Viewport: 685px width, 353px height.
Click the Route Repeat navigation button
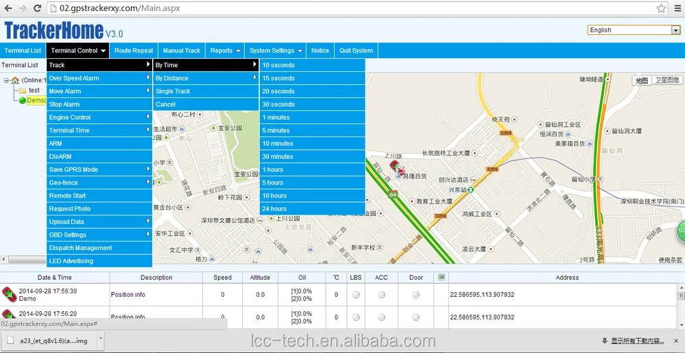click(x=134, y=51)
